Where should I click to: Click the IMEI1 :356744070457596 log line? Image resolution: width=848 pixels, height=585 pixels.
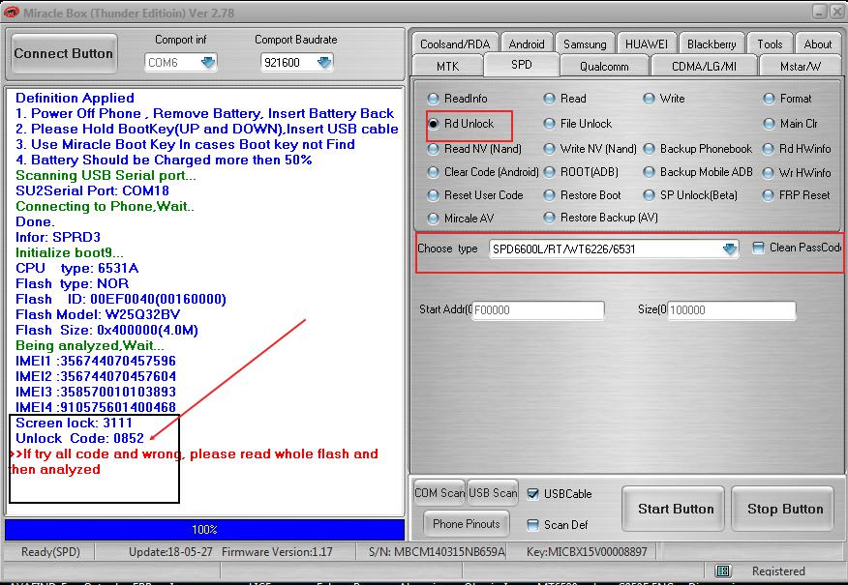(x=96, y=361)
